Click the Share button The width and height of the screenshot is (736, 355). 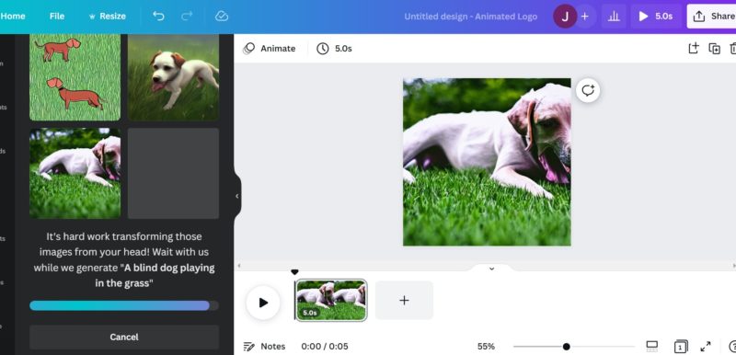(x=711, y=17)
